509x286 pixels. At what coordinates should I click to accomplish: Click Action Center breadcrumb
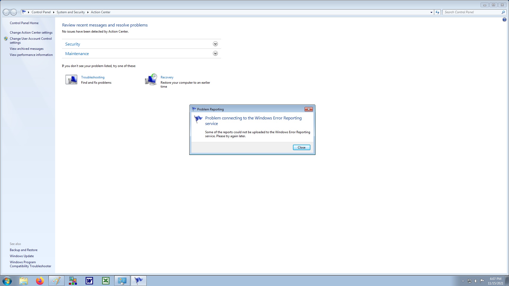point(100,12)
